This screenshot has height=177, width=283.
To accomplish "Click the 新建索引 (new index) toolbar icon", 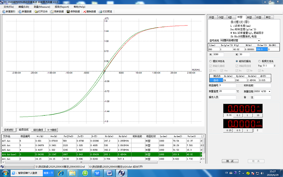I will 4,12.
